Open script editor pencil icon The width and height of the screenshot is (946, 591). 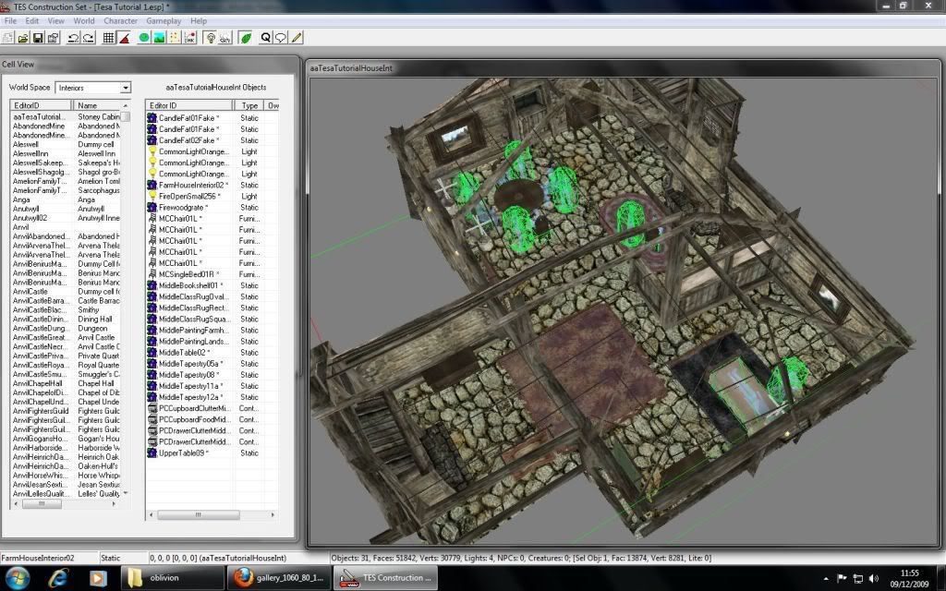coord(297,38)
